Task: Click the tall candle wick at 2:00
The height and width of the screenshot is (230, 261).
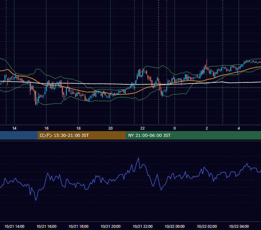Action: pyautogui.click(x=207, y=63)
